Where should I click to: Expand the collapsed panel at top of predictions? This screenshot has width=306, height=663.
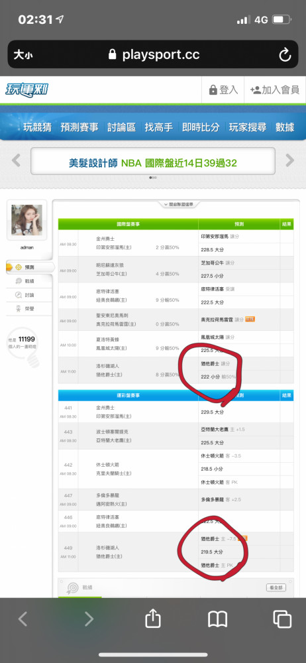point(178,204)
